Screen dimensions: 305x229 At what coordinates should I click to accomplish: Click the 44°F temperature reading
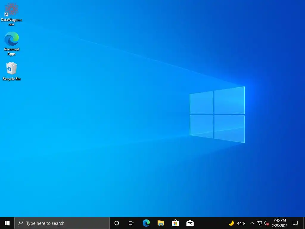point(241,223)
